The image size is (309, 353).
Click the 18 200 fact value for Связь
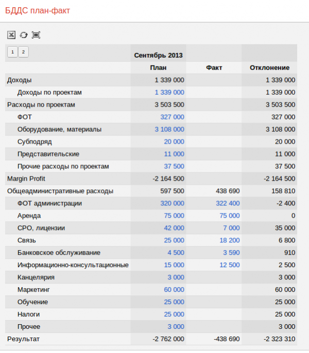pyautogui.click(x=229, y=241)
